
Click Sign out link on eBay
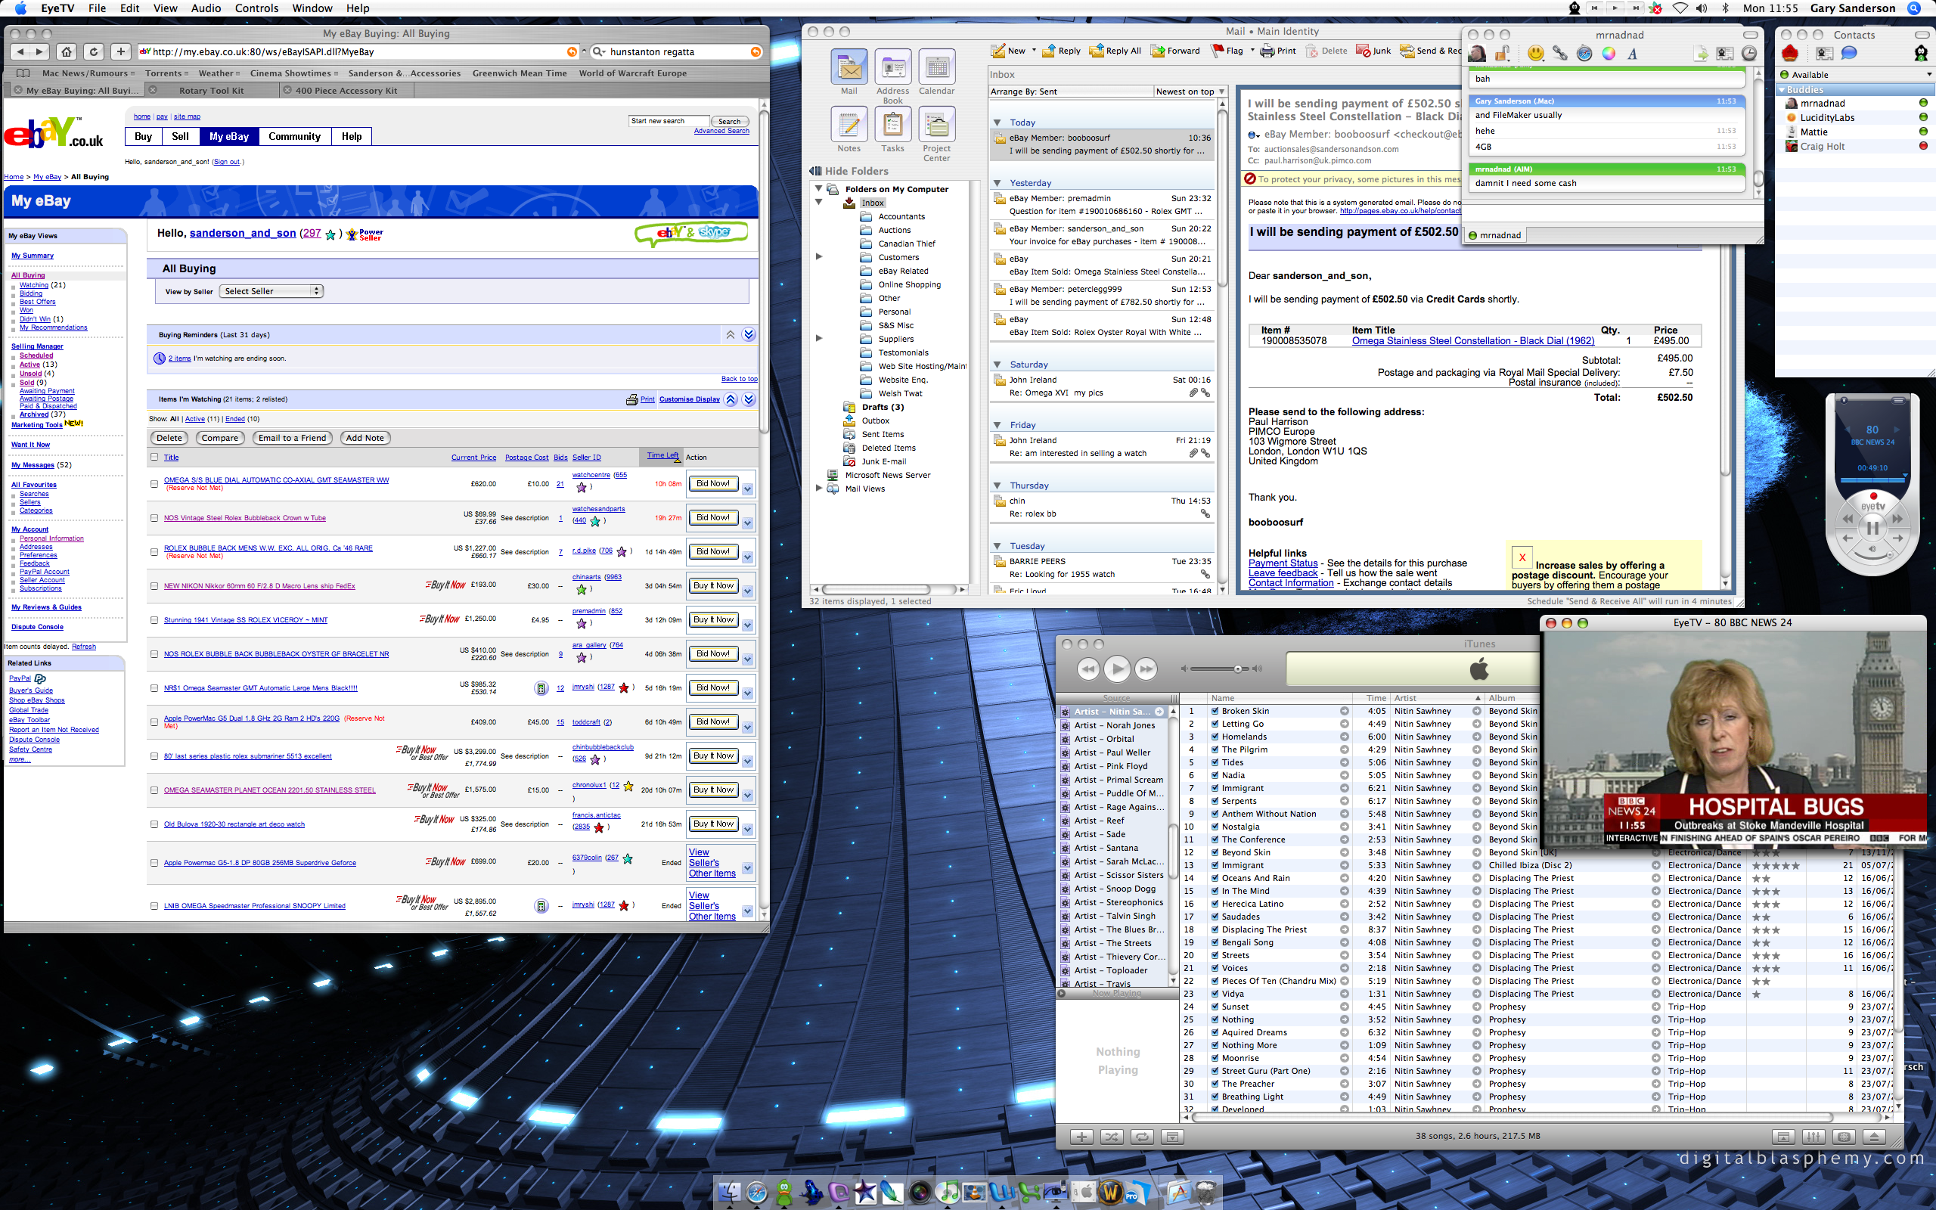(226, 162)
